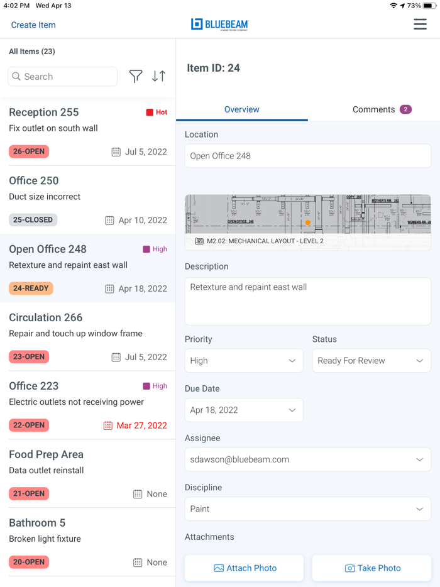
Task: Click the Bluebeam logo
Action: (219, 25)
